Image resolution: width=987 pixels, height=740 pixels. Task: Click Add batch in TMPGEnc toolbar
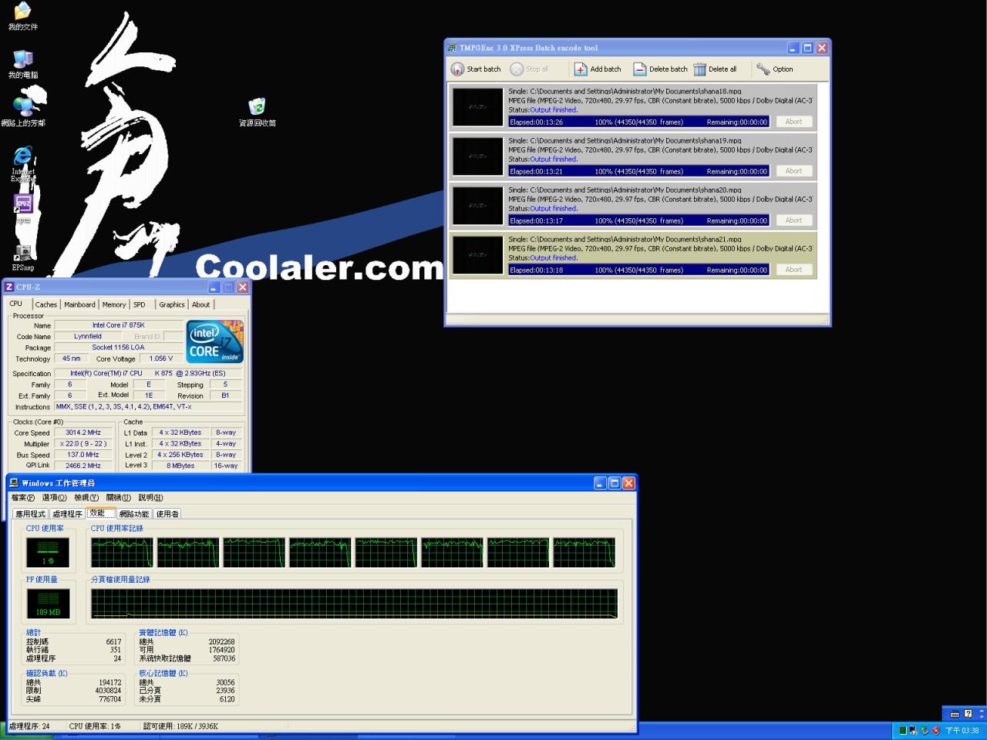598,69
